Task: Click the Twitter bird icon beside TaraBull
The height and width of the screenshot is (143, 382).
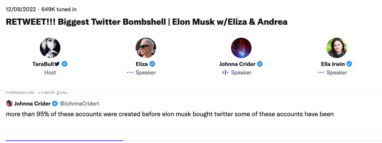Action: 57,64
